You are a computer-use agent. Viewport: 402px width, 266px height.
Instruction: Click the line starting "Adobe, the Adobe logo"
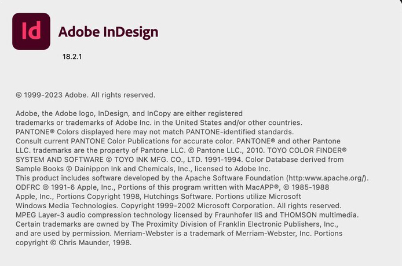tap(129, 113)
